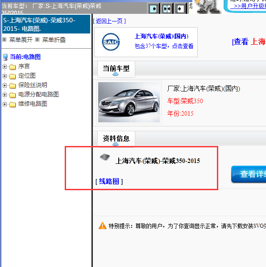This screenshot has width=266, height=267.
Task: Click the monitor icon beside 当前:电路图
Action: tap(5, 57)
